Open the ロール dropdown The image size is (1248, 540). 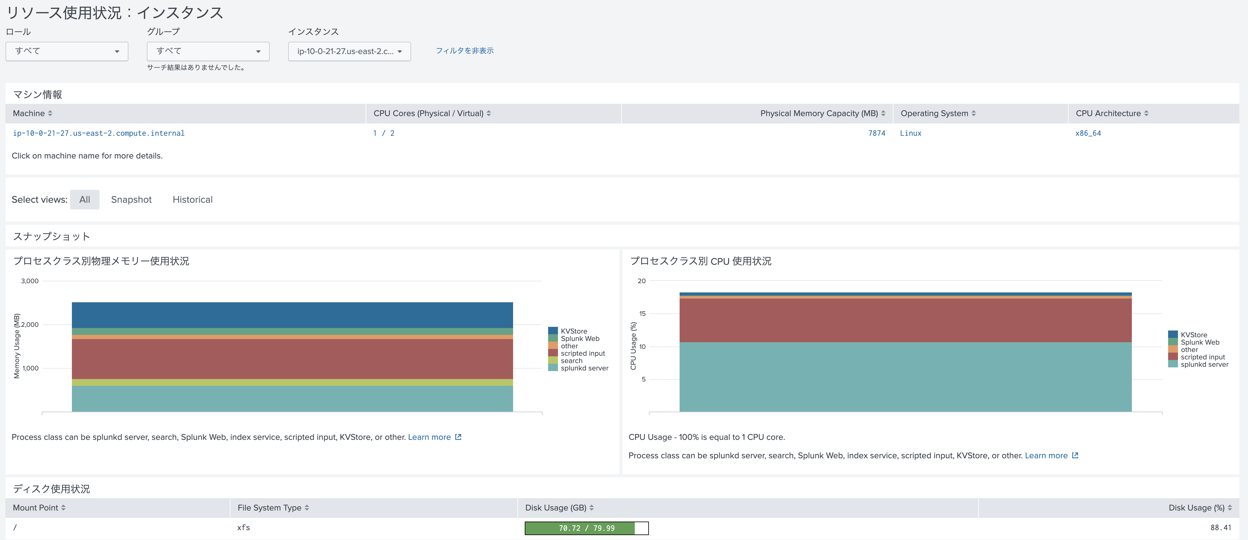[67, 51]
